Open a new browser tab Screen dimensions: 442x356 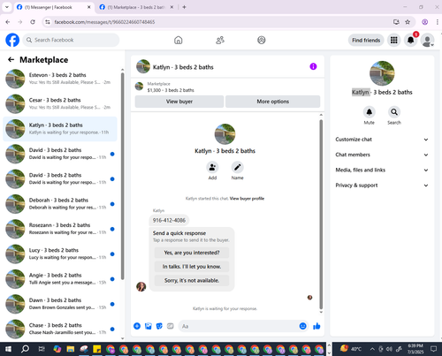[x=184, y=7]
